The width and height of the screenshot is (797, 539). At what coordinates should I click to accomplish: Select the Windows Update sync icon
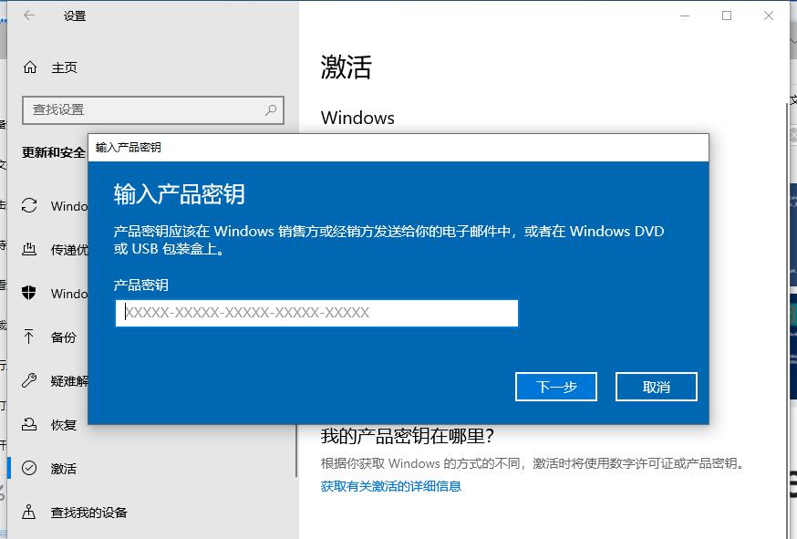coord(29,205)
